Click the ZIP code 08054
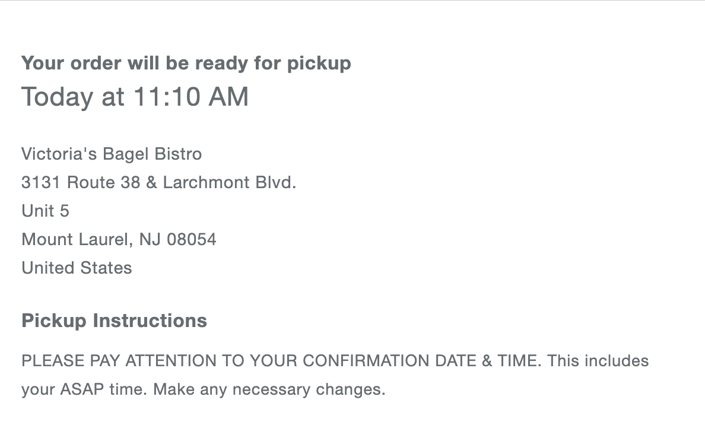This screenshot has height=425, width=705. pyautogui.click(x=191, y=239)
